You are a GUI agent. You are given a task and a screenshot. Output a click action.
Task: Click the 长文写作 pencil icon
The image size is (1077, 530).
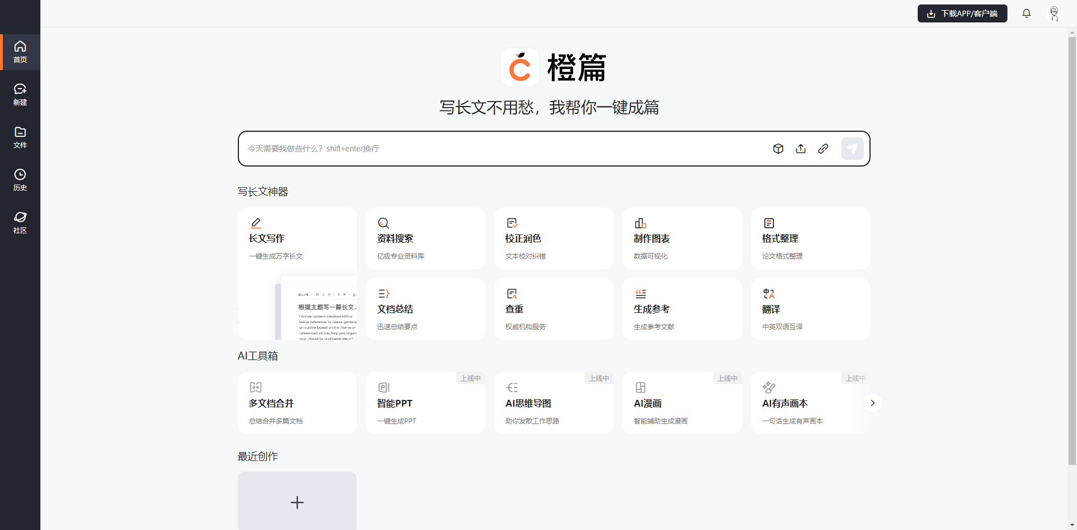click(x=256, y=223)
